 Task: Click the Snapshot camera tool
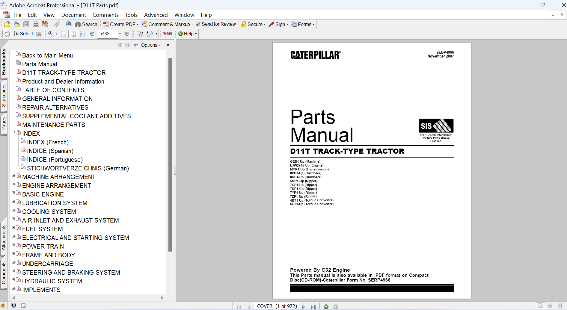pyautogui.click(x=39, y=34)
